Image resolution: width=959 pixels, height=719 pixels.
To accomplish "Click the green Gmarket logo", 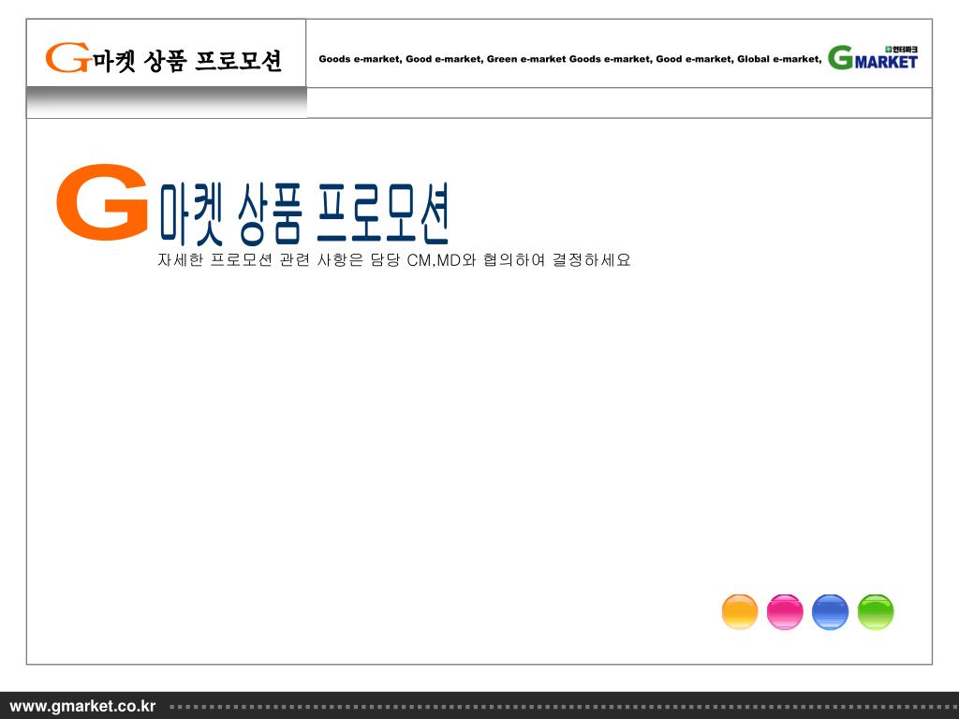I will [x=873, y=58].
